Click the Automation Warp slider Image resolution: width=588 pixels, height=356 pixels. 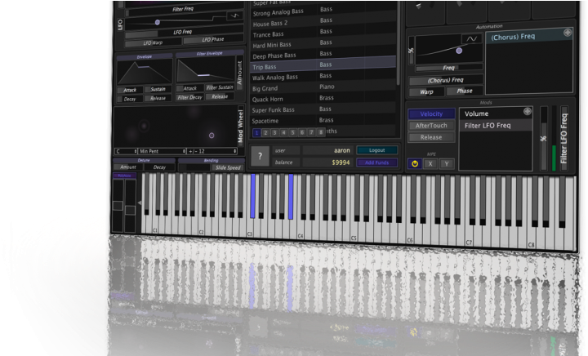click(426, 91)
